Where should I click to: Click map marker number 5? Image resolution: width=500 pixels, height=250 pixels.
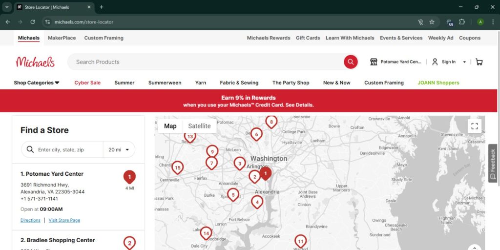233,194
